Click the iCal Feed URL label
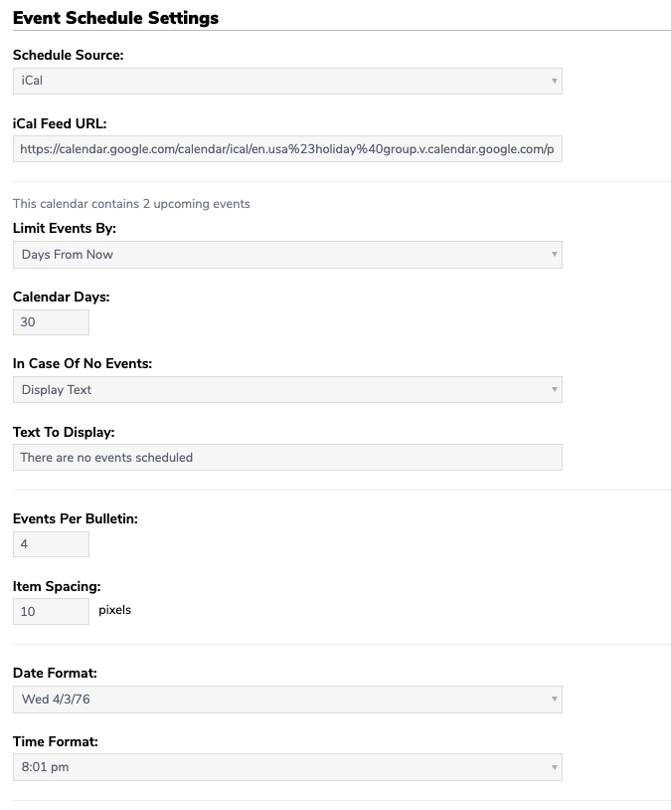This screenshot has height=810, width=671. tap(60, 123)
